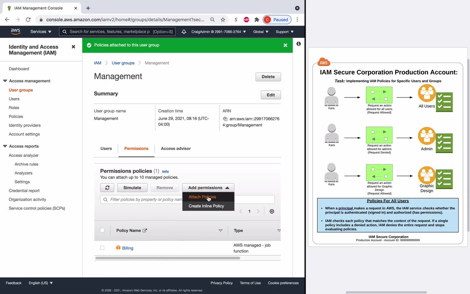The width and height of the screenshot is (470, 294).
Task: Click the Edit summary button
Action: [270, 95]
